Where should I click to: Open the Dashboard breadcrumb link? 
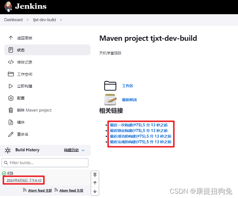point(14,20)
